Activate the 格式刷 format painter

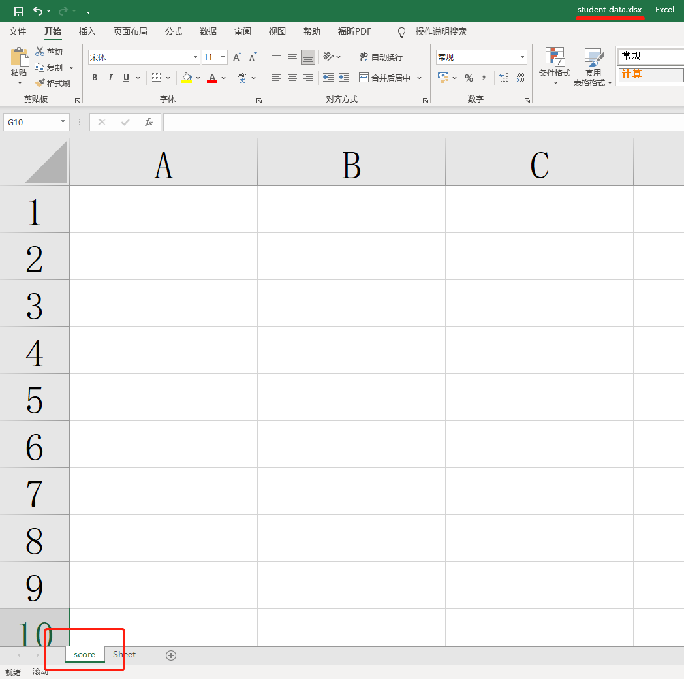(x=53, y=83)
